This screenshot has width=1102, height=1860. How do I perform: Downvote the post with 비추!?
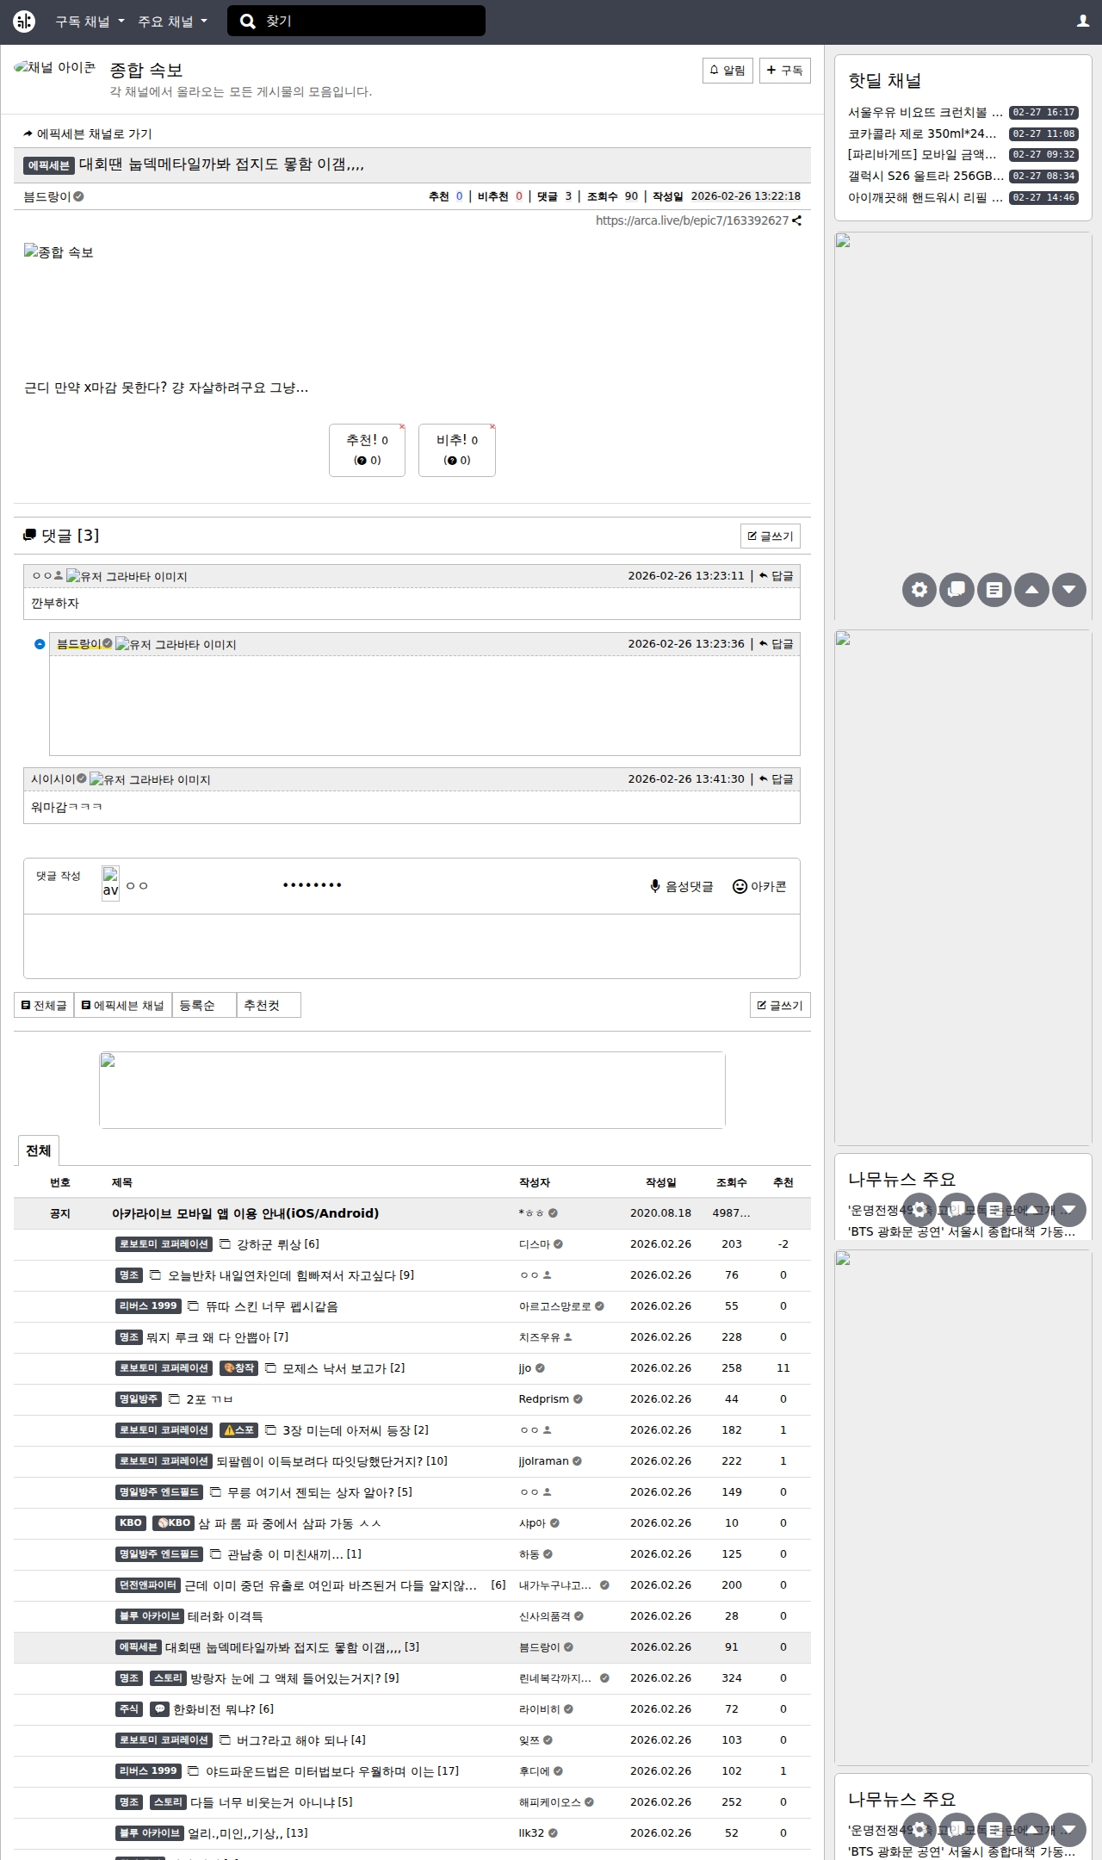tap(457, 450)
